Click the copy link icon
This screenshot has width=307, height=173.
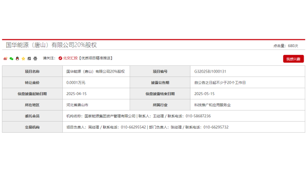[x=29, y=59]
